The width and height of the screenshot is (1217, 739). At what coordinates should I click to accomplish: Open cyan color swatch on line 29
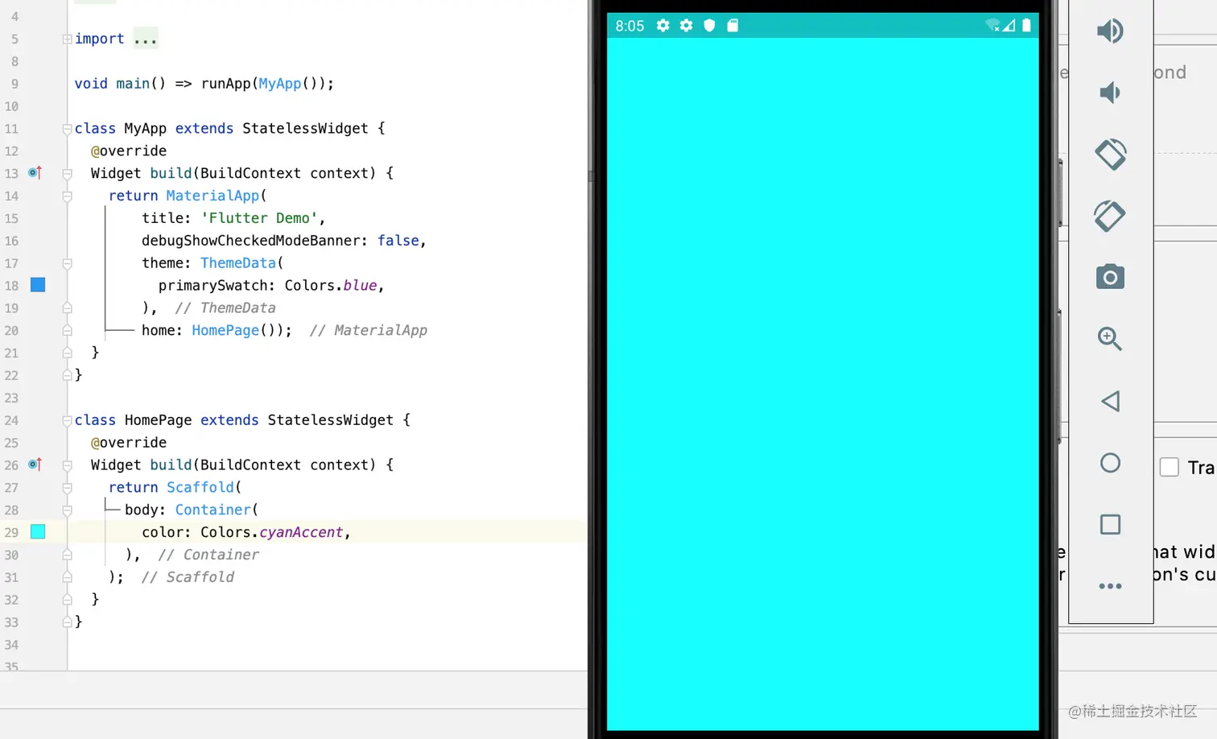point(38,531)
